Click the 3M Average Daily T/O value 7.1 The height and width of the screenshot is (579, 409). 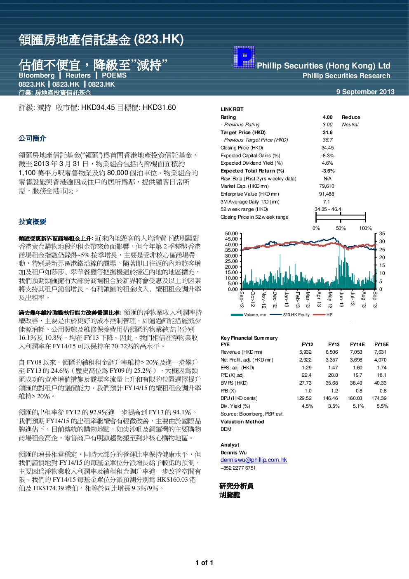(327, 202)
